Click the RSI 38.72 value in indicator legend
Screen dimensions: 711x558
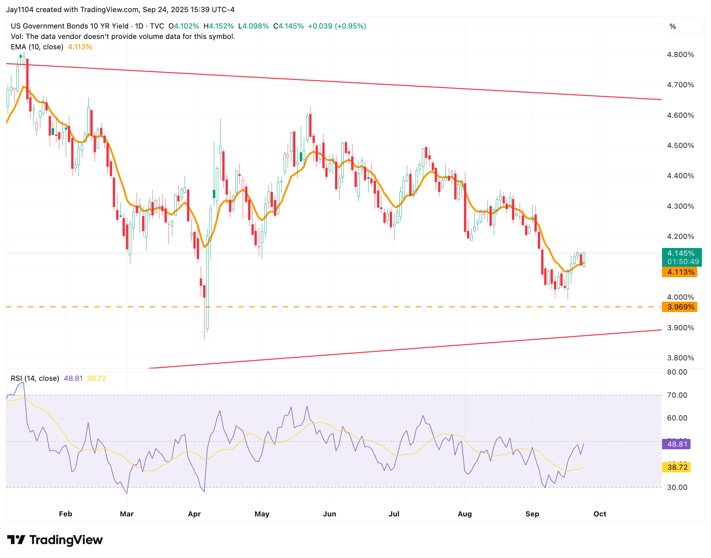tap(96, 378)
